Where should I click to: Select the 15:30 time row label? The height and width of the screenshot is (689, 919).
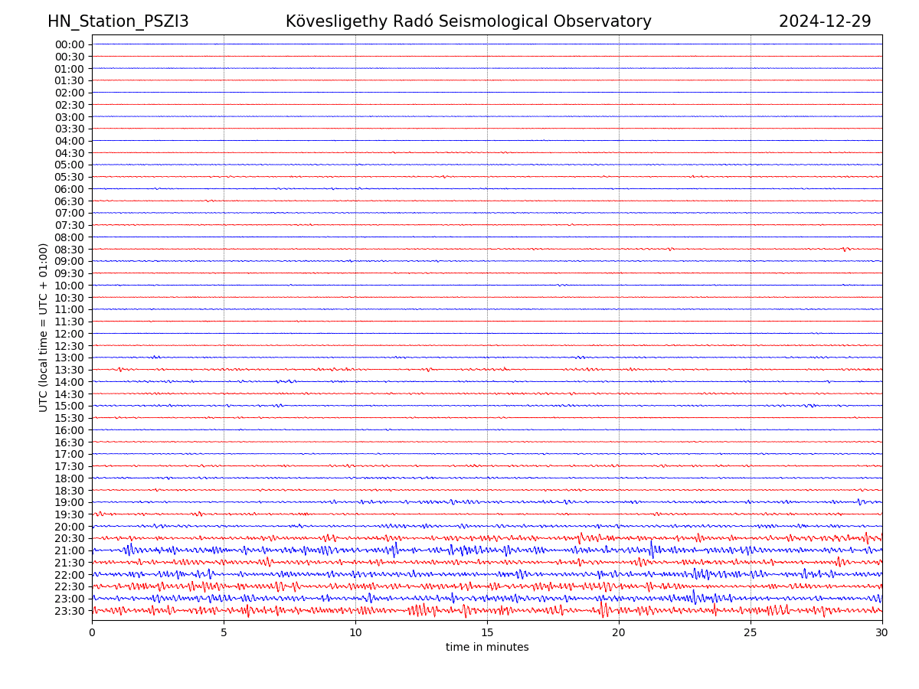[70, 418]
